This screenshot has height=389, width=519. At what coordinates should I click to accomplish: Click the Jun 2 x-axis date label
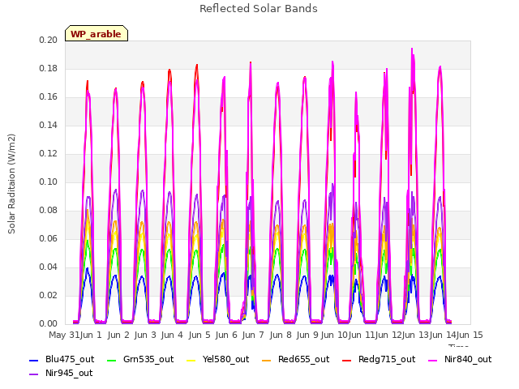[x=118, y=335]
